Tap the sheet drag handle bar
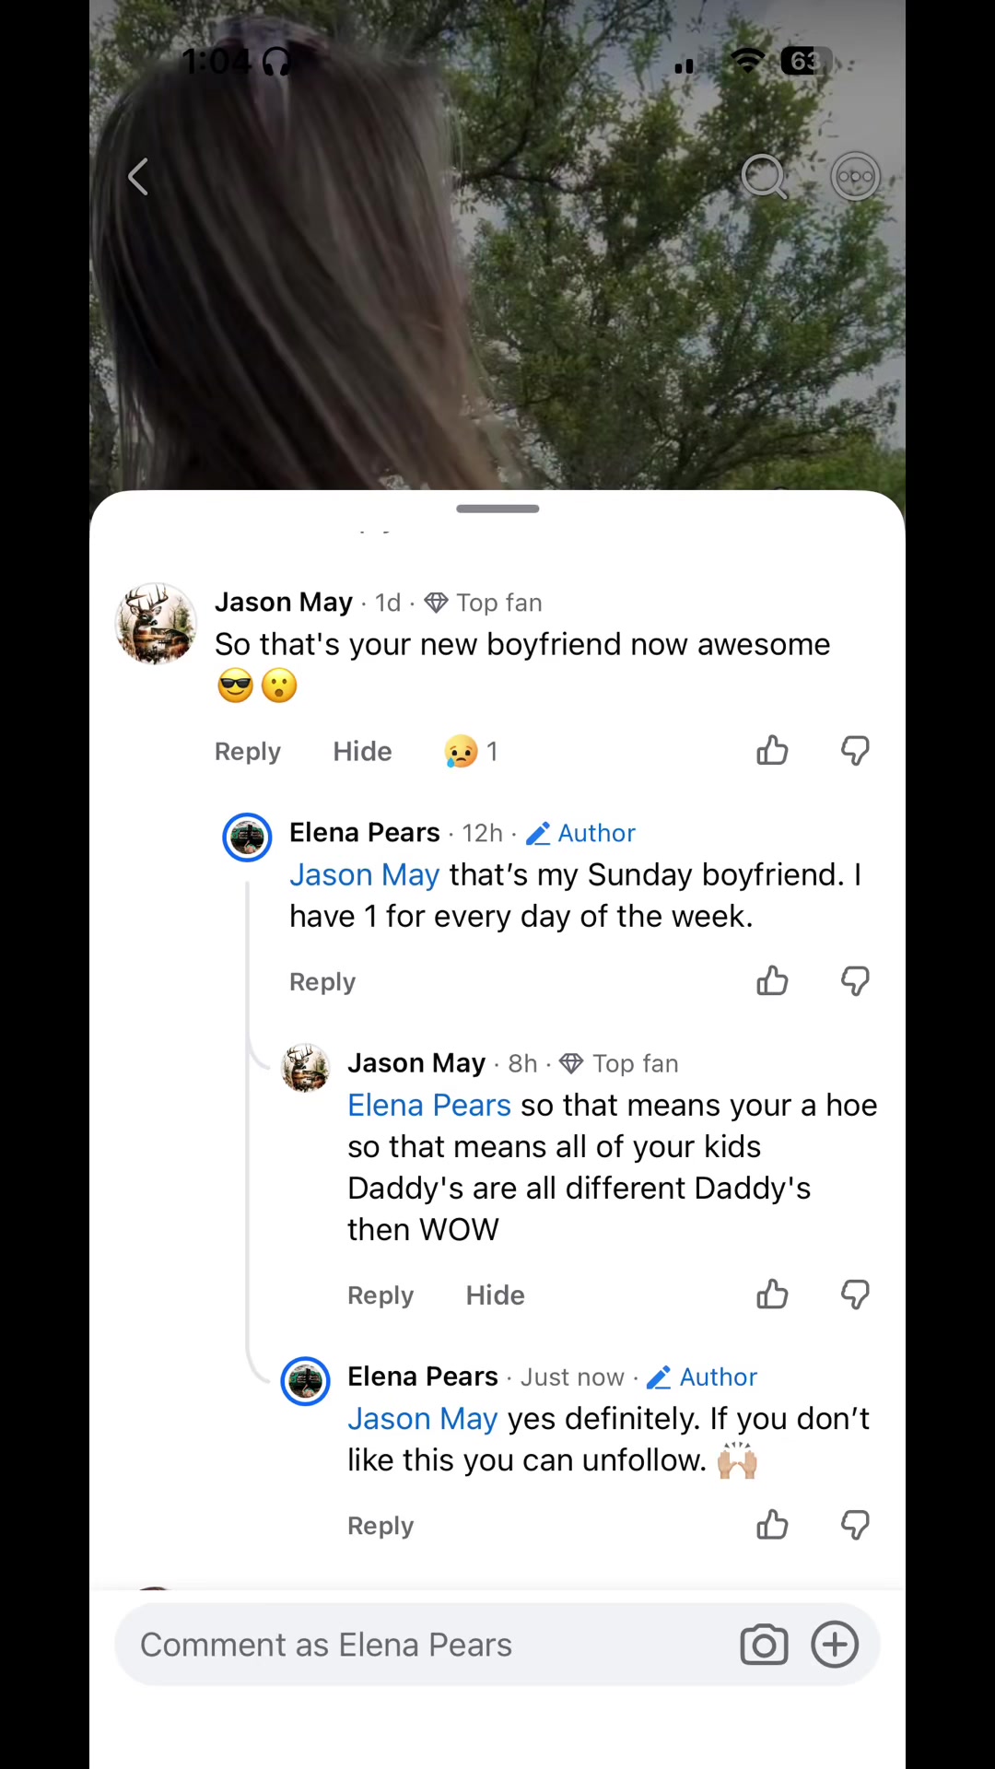The height and width of the screenshot is (1769, 995). [497, 509]
